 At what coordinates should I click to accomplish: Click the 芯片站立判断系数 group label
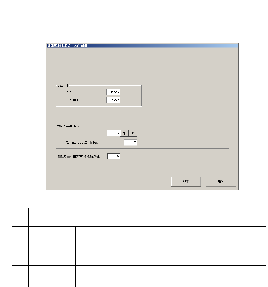click(x=68, y=126)
